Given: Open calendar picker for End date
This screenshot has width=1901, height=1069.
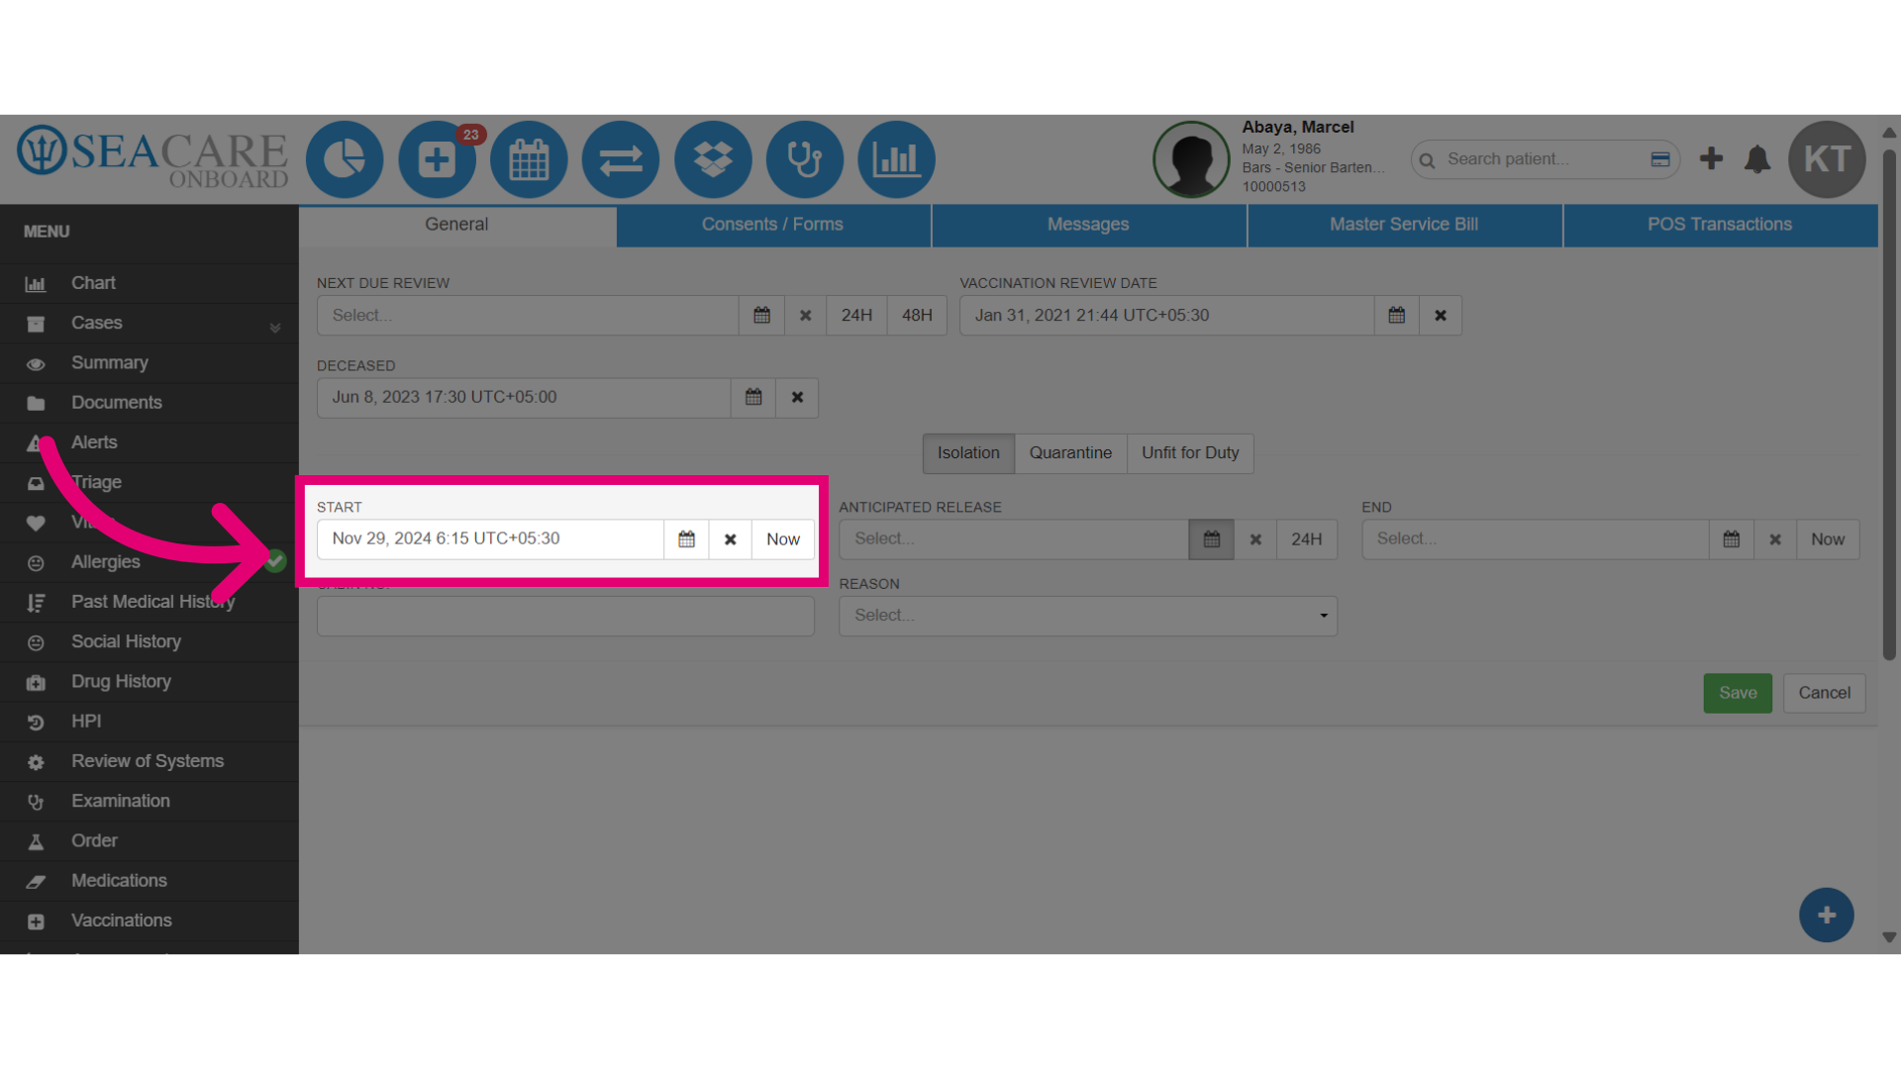Looking at the screenshot, I should [x=1732, y=539].
